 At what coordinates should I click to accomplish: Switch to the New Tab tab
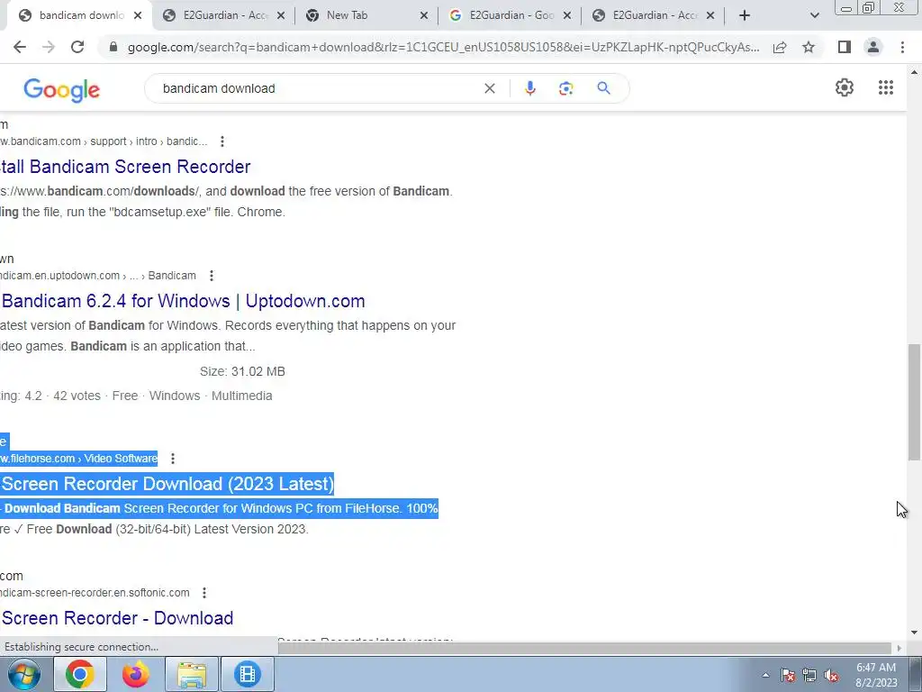368,15
